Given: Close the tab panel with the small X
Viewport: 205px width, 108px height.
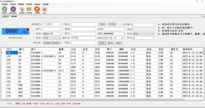Looking at the screenshot, I should click(x=204, y=16).
